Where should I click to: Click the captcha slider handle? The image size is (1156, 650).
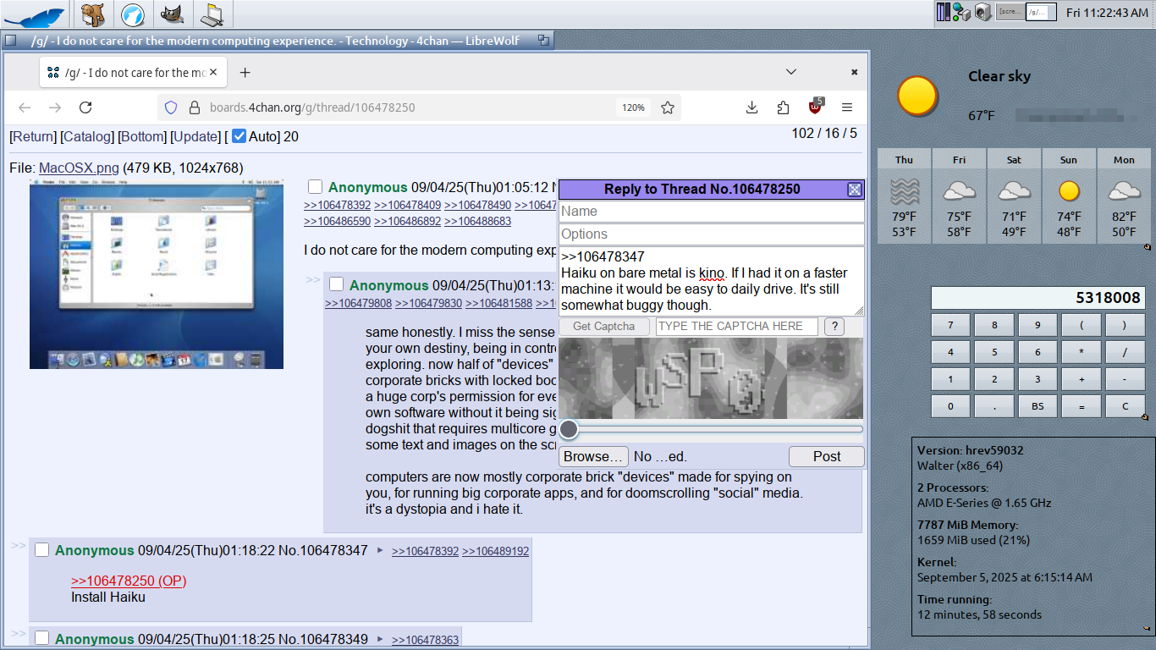[x=569, y=429]
